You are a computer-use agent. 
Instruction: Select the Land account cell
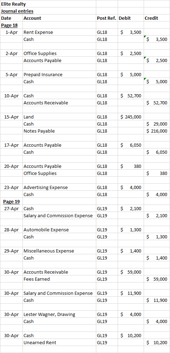59,117
